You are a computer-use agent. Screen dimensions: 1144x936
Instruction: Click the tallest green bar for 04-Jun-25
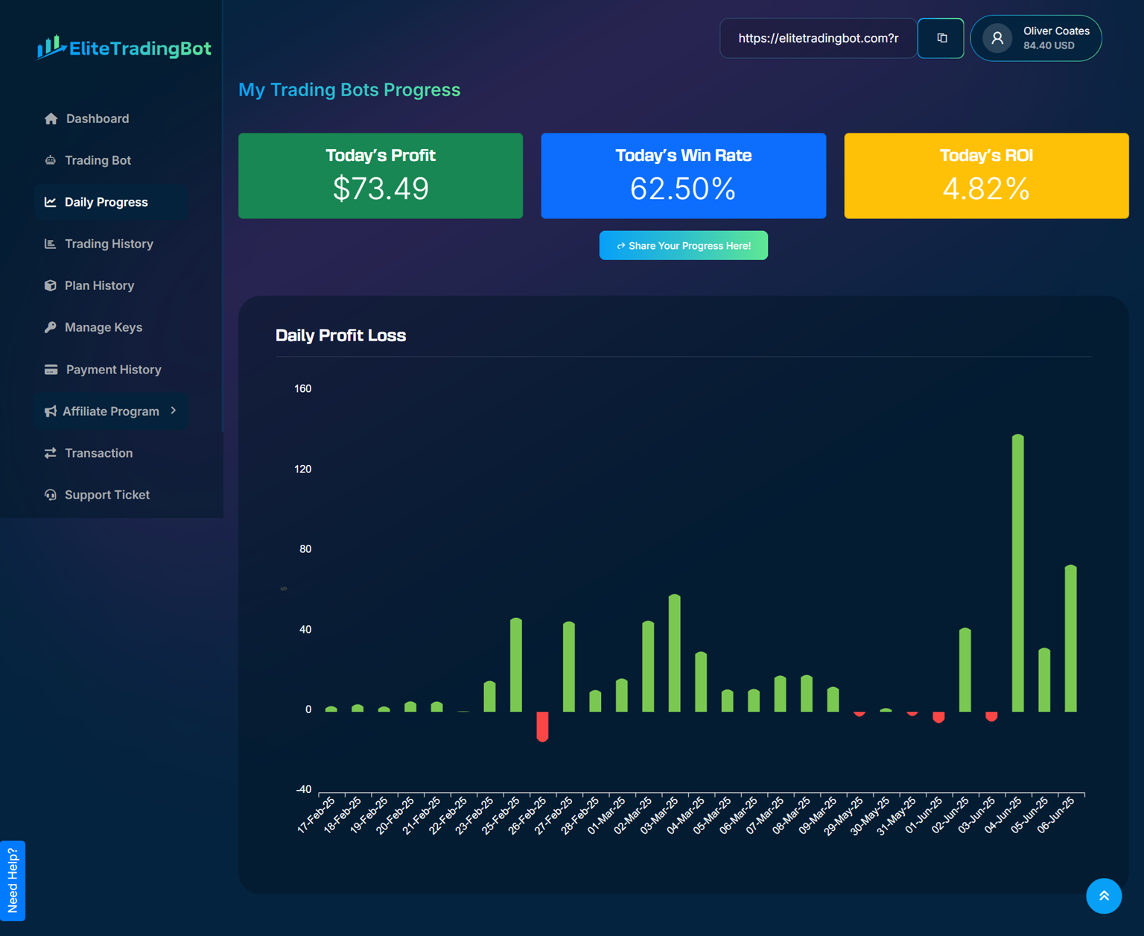pos(1017,572)
